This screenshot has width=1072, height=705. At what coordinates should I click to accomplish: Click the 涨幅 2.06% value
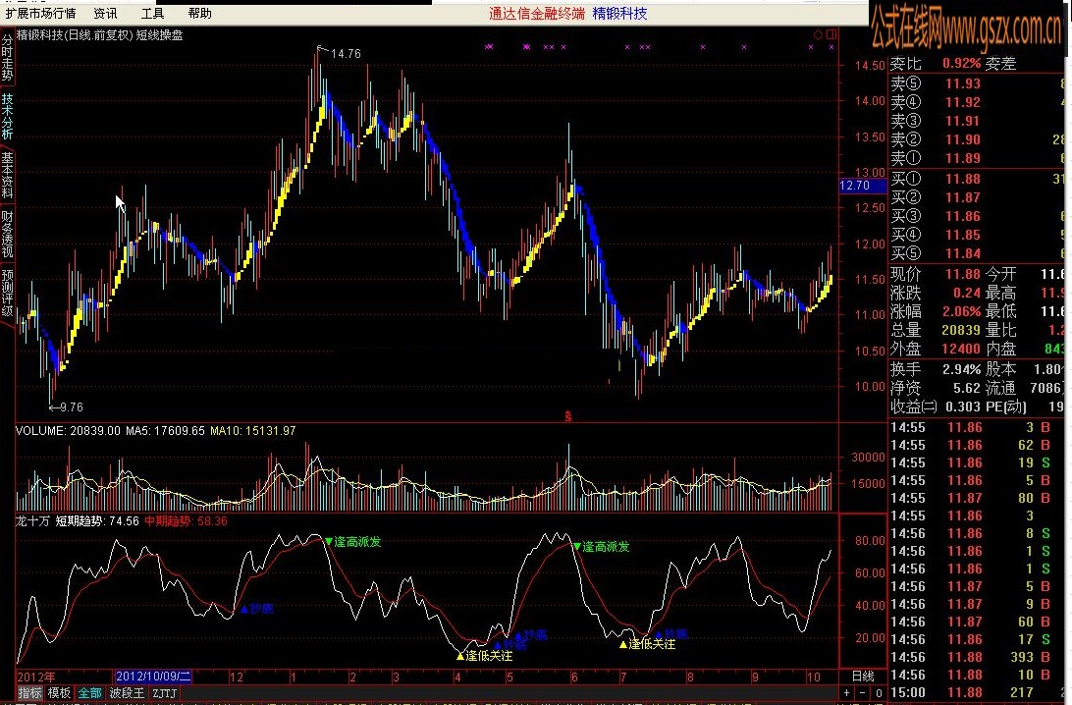(x=962, y=311)
